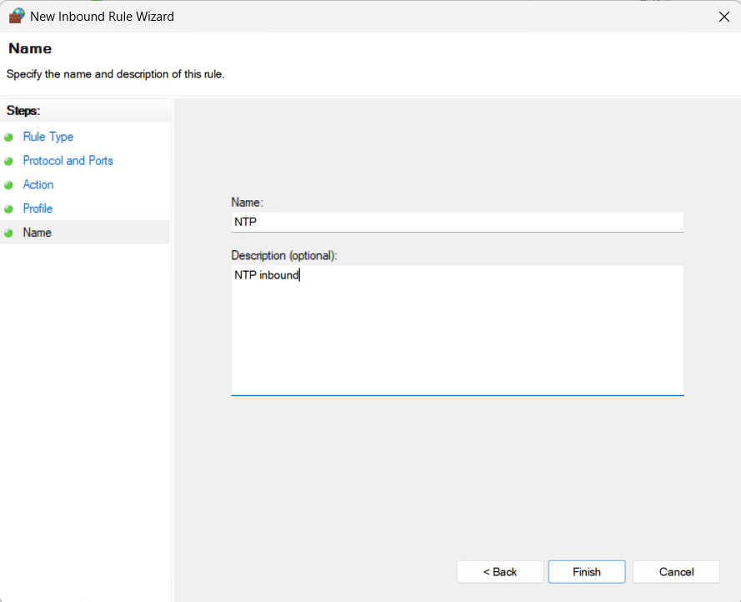Image resolution: width=741 pixels, height=602 pixels.
Task: Jump to the Action step
Action: click(x=38, y=185)
